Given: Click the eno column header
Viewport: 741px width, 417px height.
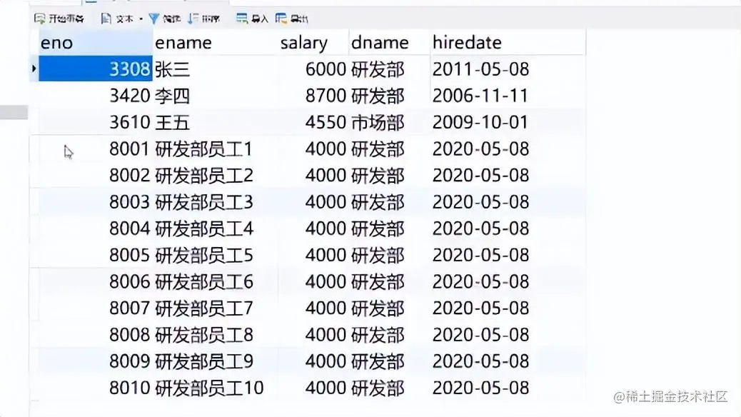Looking at the screenshot, I should point(96,43).
